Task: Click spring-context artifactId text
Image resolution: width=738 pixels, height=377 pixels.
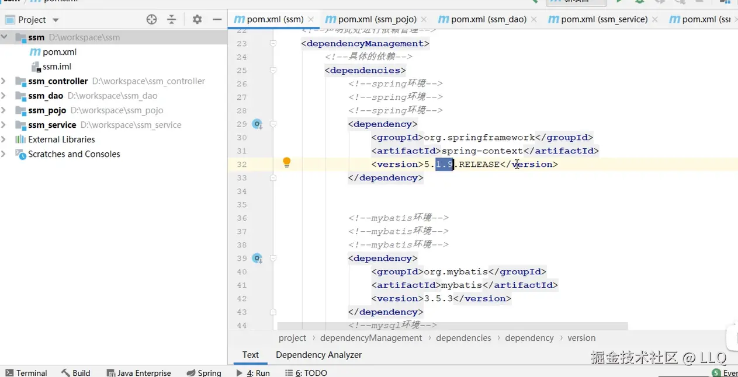Action: (x=482, y=151)
